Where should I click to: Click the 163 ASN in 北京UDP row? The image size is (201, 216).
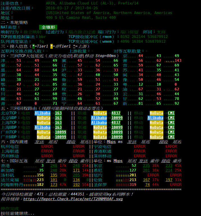[x=58, y=118]
